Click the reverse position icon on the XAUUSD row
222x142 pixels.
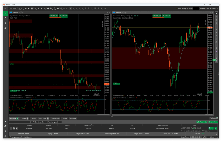click(210, 128)
